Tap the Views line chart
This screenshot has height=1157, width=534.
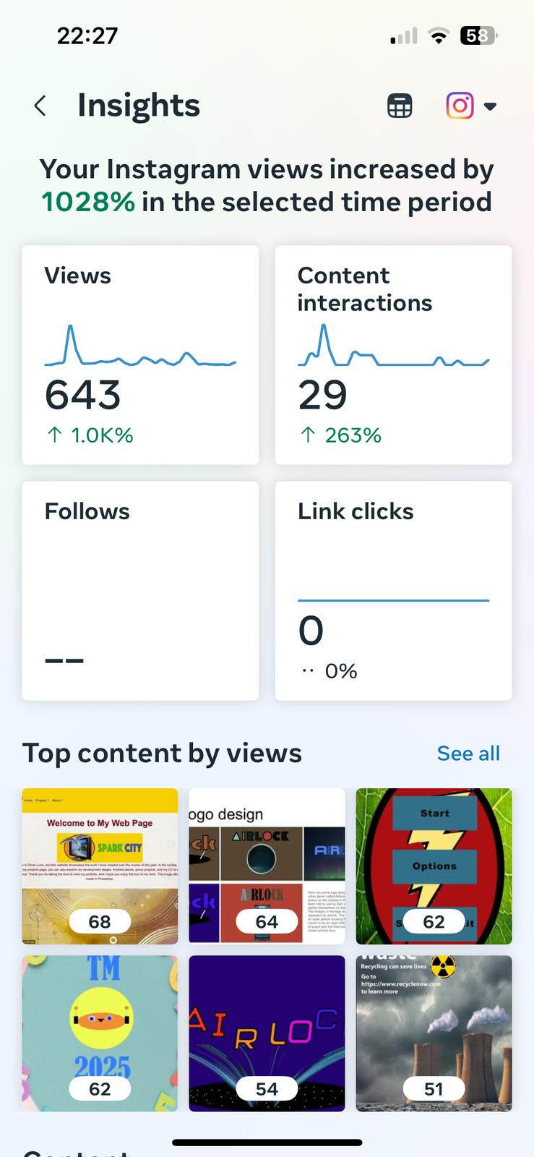[140, 347]
